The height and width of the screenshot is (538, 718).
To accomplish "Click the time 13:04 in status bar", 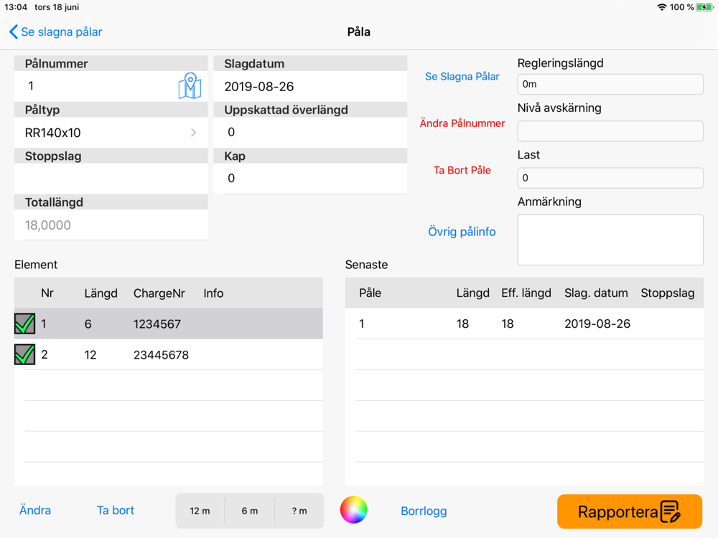I will [16, 7].
